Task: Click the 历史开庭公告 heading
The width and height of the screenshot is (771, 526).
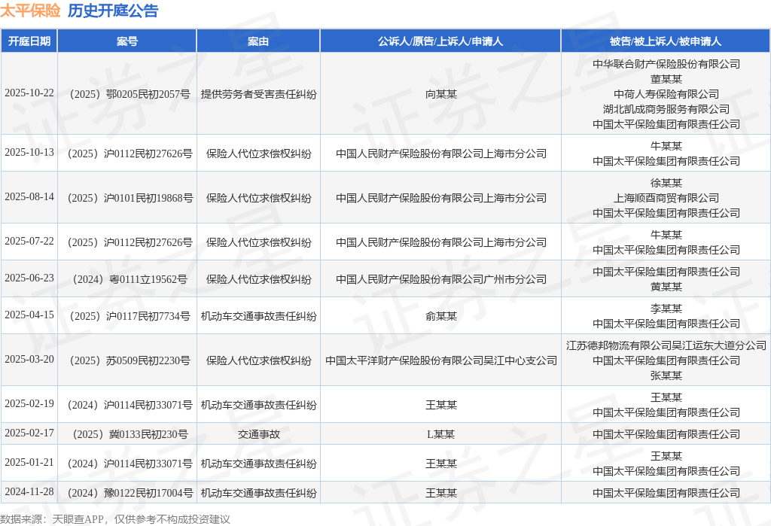Action: click(113, 11)
